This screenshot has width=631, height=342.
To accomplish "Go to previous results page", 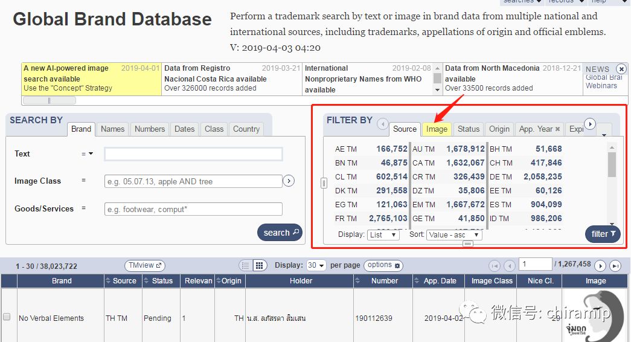I will 510,266.
